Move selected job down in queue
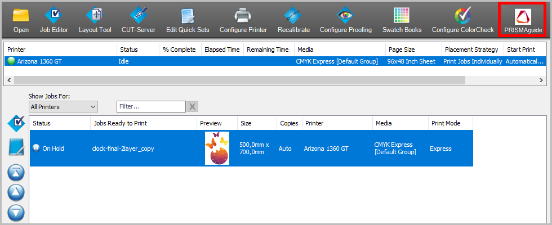Image resolution: width=552 pixels, height=225 pixels. 16,211
